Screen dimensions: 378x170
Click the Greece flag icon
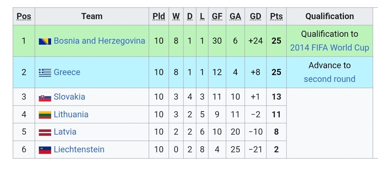pyautogui.click(x=45, y=73)
